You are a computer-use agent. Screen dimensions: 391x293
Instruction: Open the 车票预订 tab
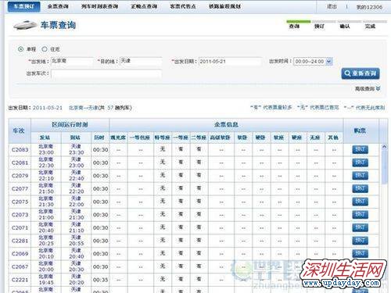pos(24,6)
